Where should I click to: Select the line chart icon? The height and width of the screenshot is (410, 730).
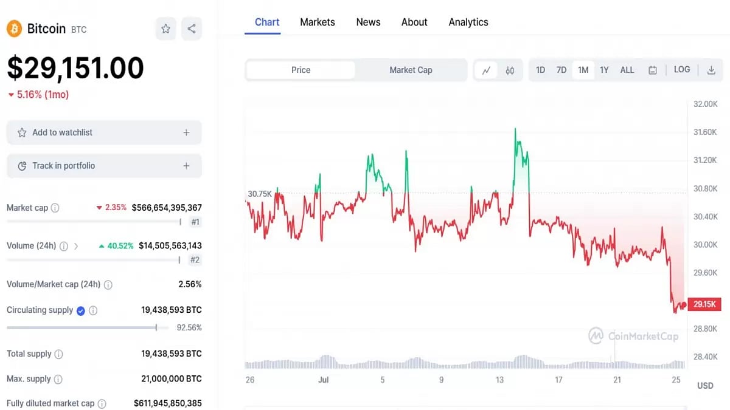tap(485, 70)
